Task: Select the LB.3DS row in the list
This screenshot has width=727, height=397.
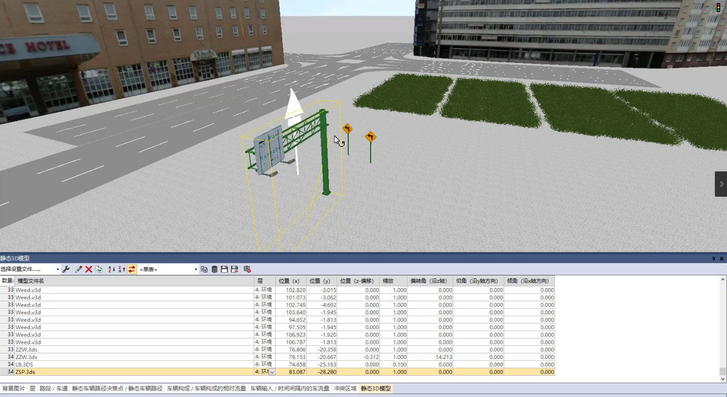Action: click(x=277, y=365)
